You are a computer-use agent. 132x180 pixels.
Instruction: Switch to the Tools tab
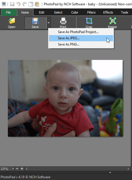click(x=124, y=12)
